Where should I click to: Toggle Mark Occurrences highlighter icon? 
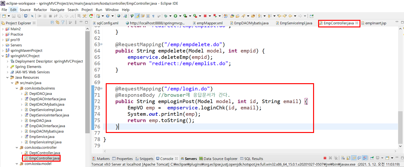[x=137, y=16]
